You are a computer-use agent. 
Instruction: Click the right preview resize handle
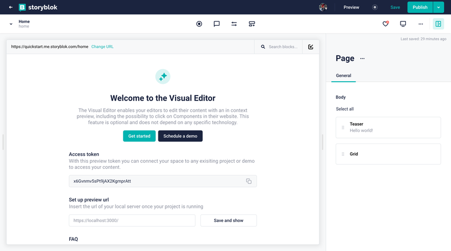[x=323, y=142]
